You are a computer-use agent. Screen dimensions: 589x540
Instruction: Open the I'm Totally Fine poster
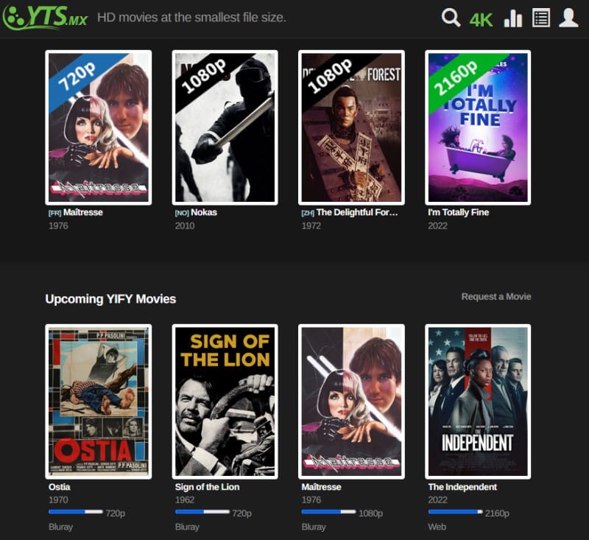click(x=478, y=127)
